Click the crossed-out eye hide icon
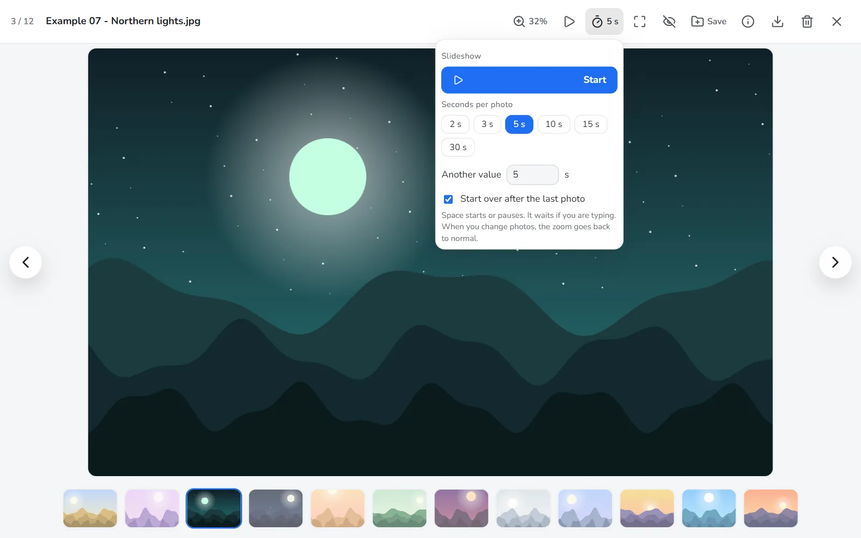This screenshot has height=538, width=861. [x=669, y=22]
